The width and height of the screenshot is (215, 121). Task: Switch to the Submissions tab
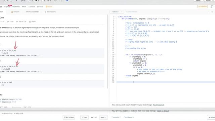[50, 12]
